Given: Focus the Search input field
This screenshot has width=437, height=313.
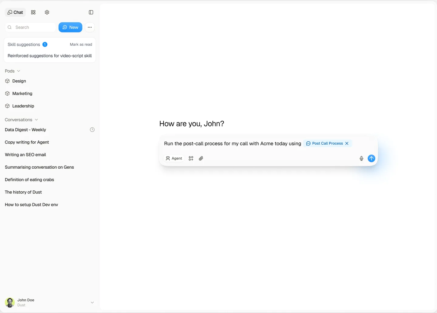Looking at the screenshot, I should coord(30,27).
